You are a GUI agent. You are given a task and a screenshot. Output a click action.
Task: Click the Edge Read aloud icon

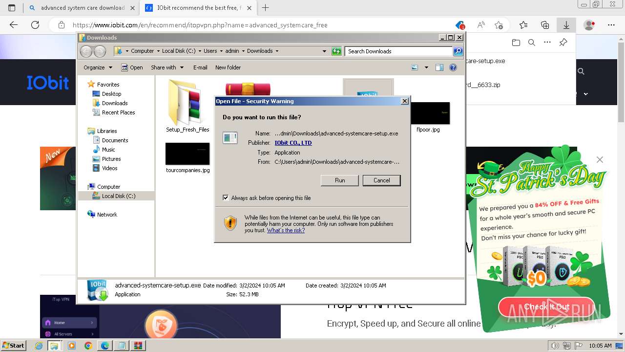pos(481,25)
